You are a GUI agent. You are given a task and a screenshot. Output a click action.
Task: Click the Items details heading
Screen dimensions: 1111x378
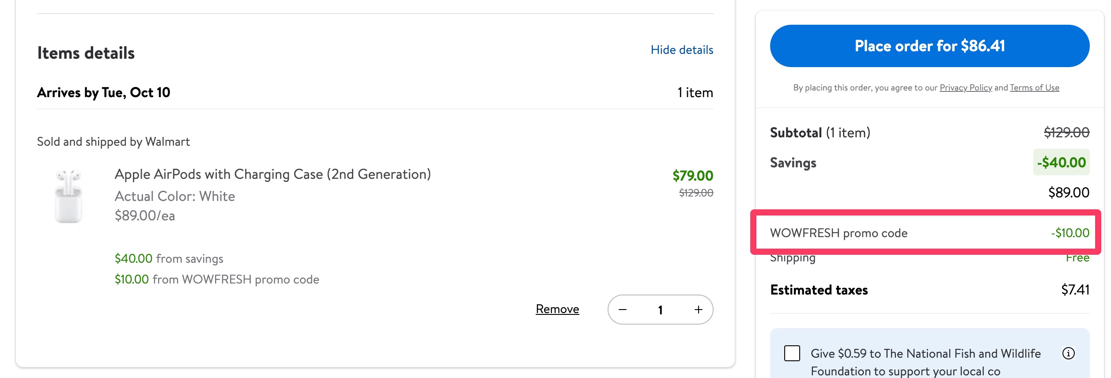pos(86,53)
